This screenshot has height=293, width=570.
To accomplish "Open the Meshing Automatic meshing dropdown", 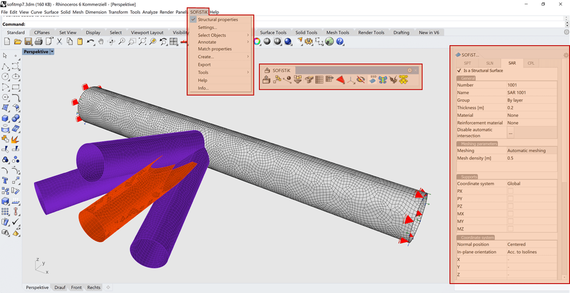I will pos(532,150).
